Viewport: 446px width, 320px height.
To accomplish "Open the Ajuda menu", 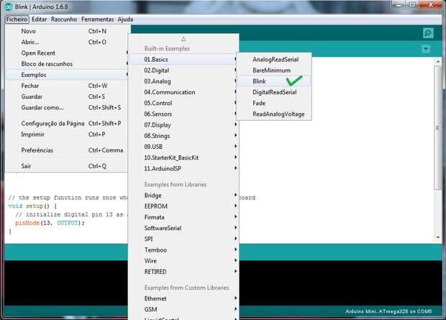I will [x=125, y=19].
